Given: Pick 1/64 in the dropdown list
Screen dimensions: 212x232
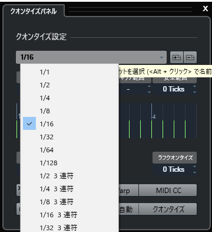Looking at the screenshot, I should (69, 150).
